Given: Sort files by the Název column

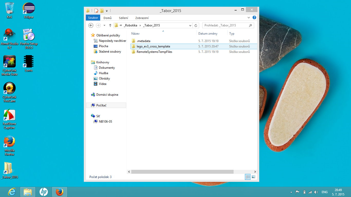Looking at the screenshot, I should pyautogui.click(x=135, y=34).
